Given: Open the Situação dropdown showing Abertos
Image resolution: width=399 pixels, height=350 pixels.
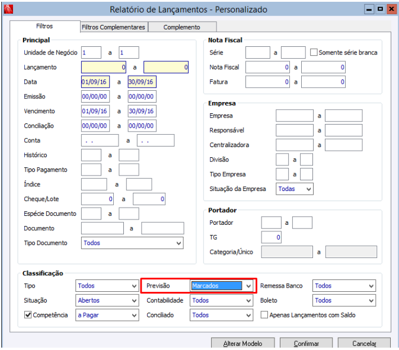Looking at the screenshot, I should 107,300.
